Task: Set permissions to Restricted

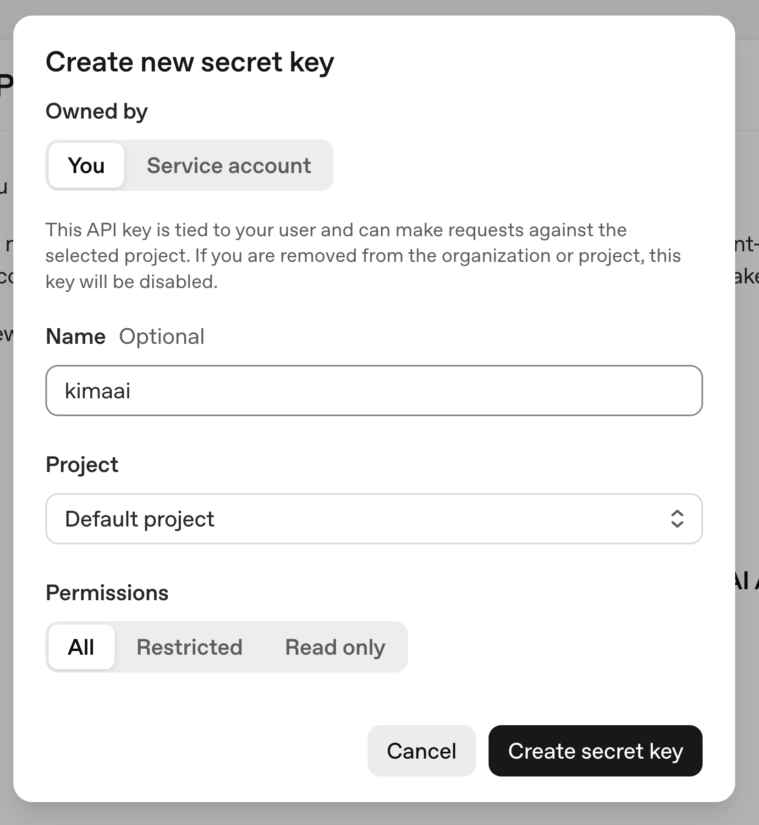Action: point(189,647)
